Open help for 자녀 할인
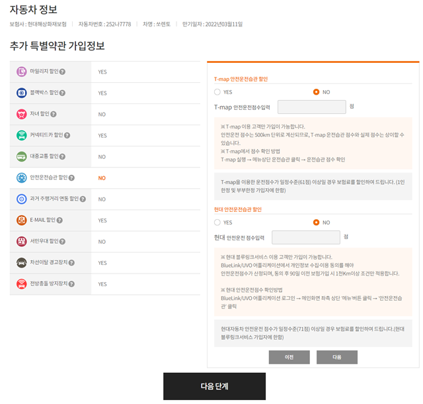Image resolution: width=423 pixels, height=404 pixels. click(x=54, y=114)
